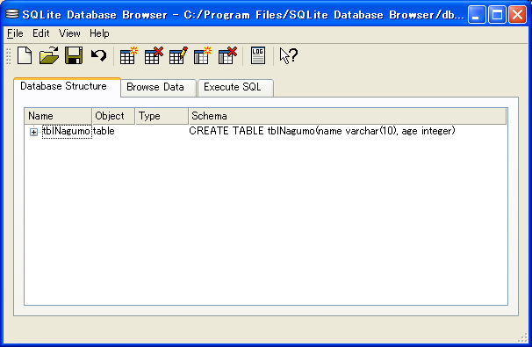Open the File menu
Image resolution: width=532 pixels, height=347 pixels.
(x=15, y=33)
